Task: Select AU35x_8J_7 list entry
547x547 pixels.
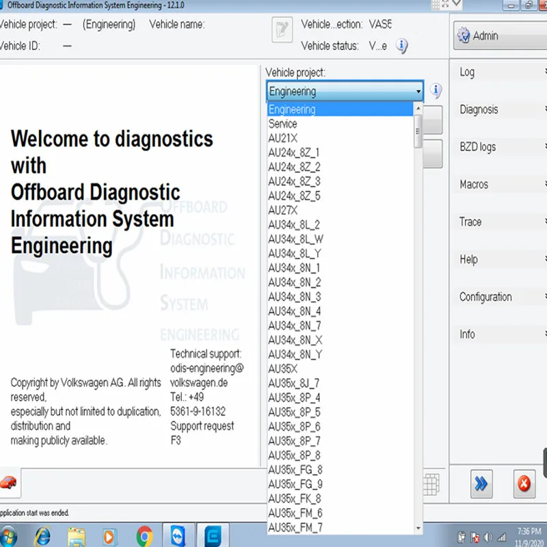Action: [341, 383]
